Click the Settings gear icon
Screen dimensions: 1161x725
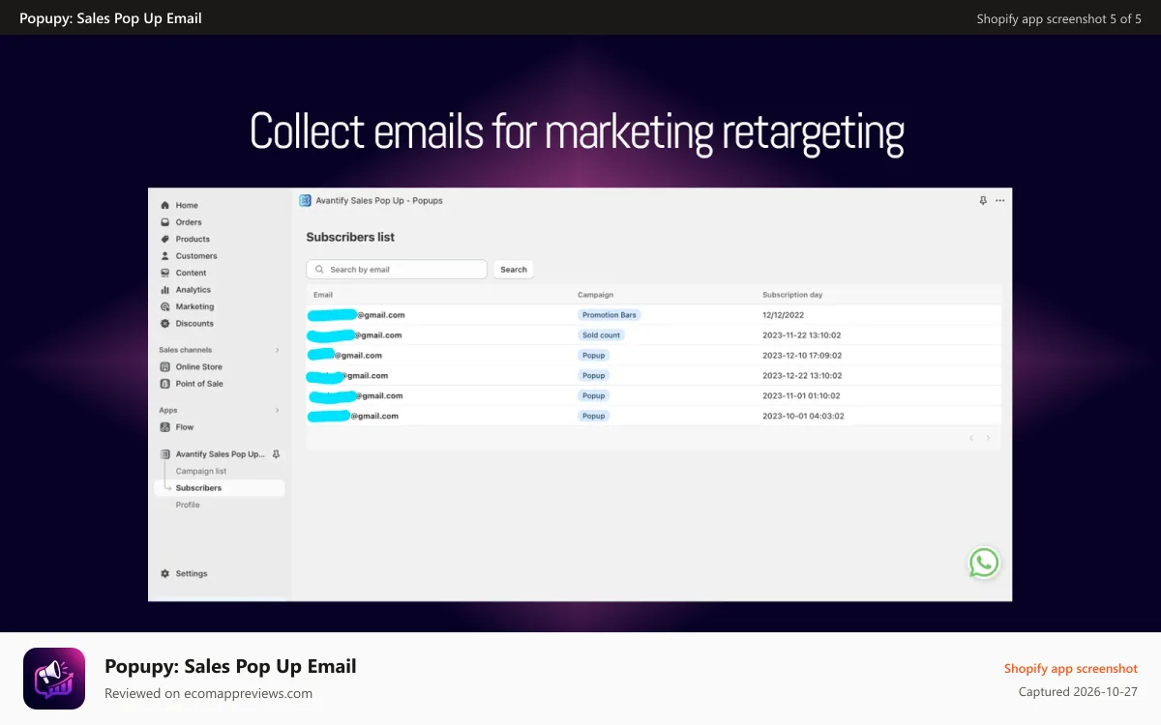(164, 574)
